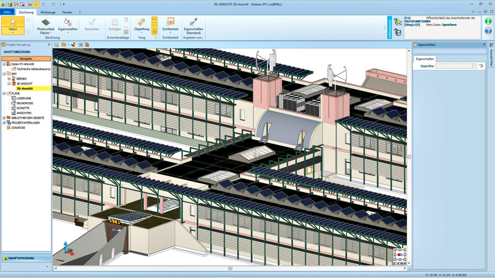The height and width of the screenshot is (278, 495).
Task: Click the Navigator button
Action: 26,58
